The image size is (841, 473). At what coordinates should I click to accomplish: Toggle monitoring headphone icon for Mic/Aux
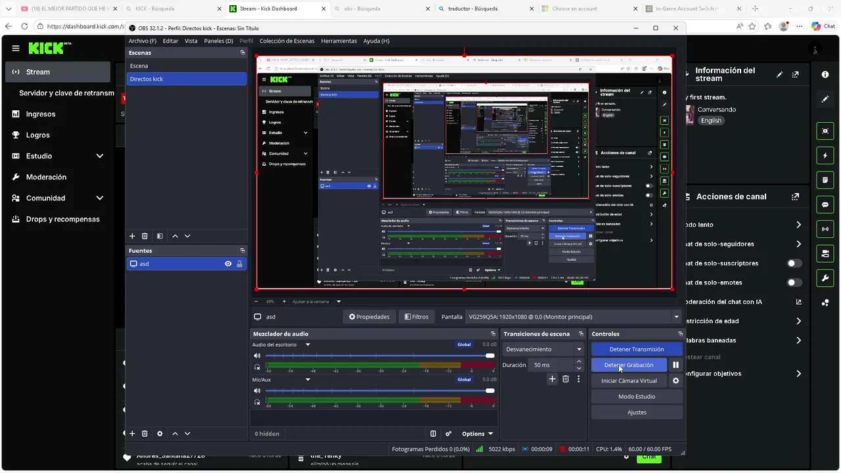pos(257,401)
